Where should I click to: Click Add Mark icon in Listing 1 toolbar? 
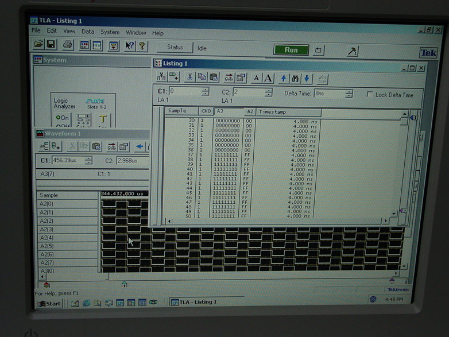173,76
